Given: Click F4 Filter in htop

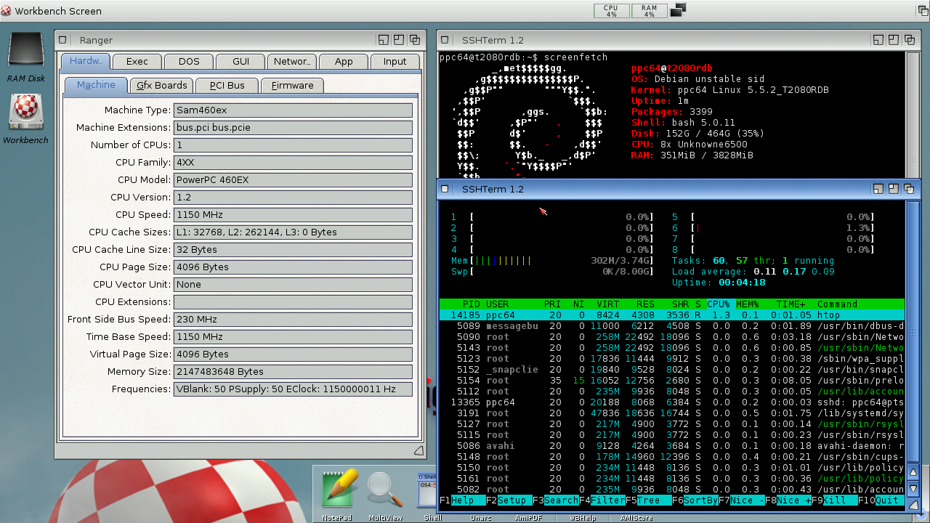Looking at the screenshot, I should coord(602,500).
